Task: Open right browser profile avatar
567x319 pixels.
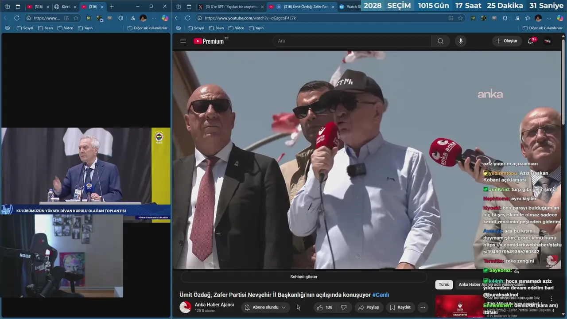Action: [538, 18]
